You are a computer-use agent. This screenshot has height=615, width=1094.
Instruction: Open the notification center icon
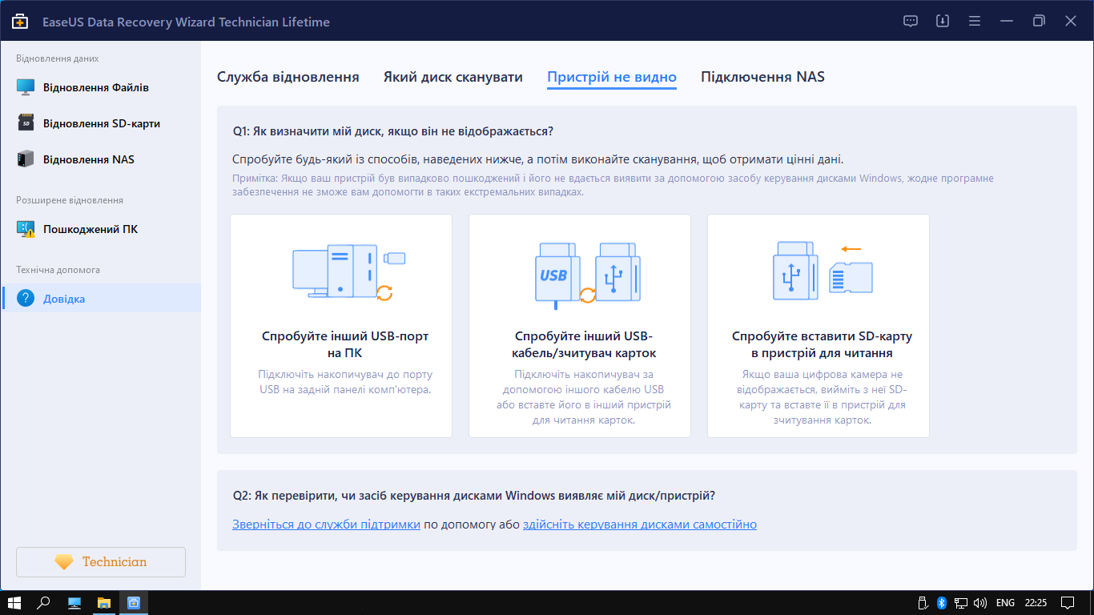click(1067, 602)
